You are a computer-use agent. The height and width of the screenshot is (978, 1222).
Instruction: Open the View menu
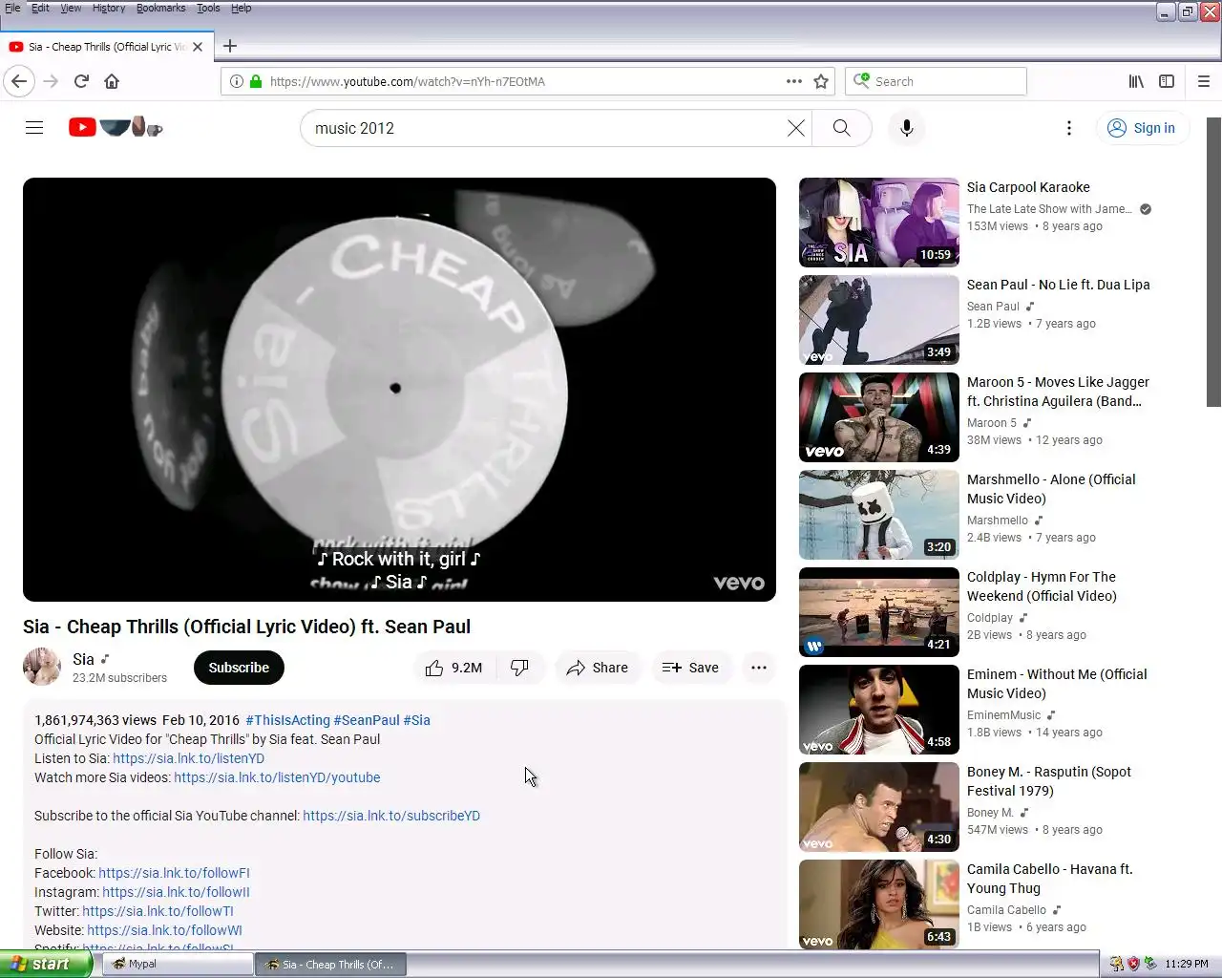(71, 8)
